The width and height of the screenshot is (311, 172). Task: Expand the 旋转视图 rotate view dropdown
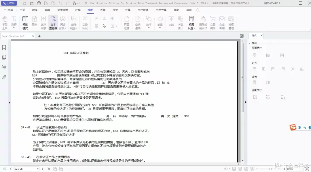(x=77, y=28)
